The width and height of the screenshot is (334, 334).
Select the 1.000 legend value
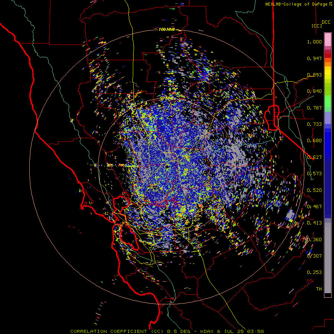(x=314, y=42)
